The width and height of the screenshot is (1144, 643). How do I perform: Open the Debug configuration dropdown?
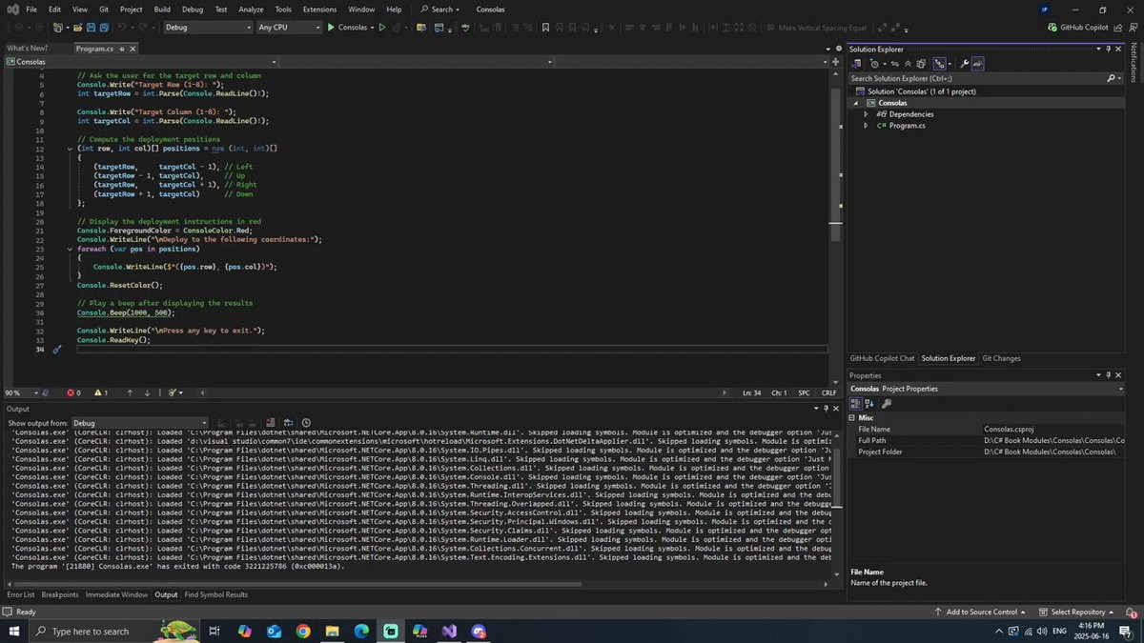pos(208,28)
